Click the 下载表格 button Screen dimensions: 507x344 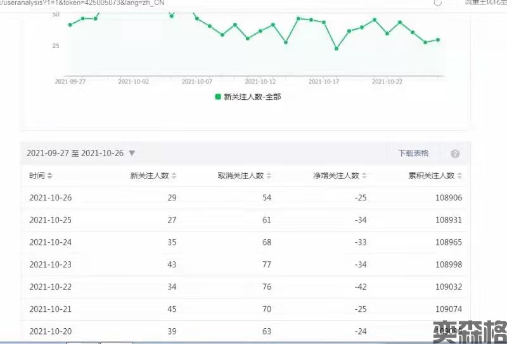413,153
